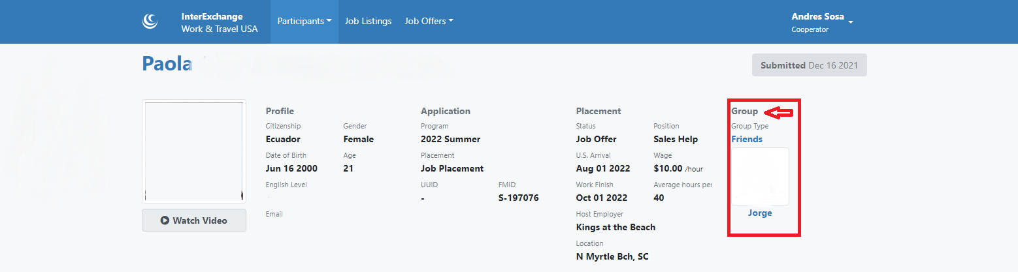The image size is (1018, 272).
Task: Select the N Myrtle Bch, SC location
Action: click(x=612, y=256)
